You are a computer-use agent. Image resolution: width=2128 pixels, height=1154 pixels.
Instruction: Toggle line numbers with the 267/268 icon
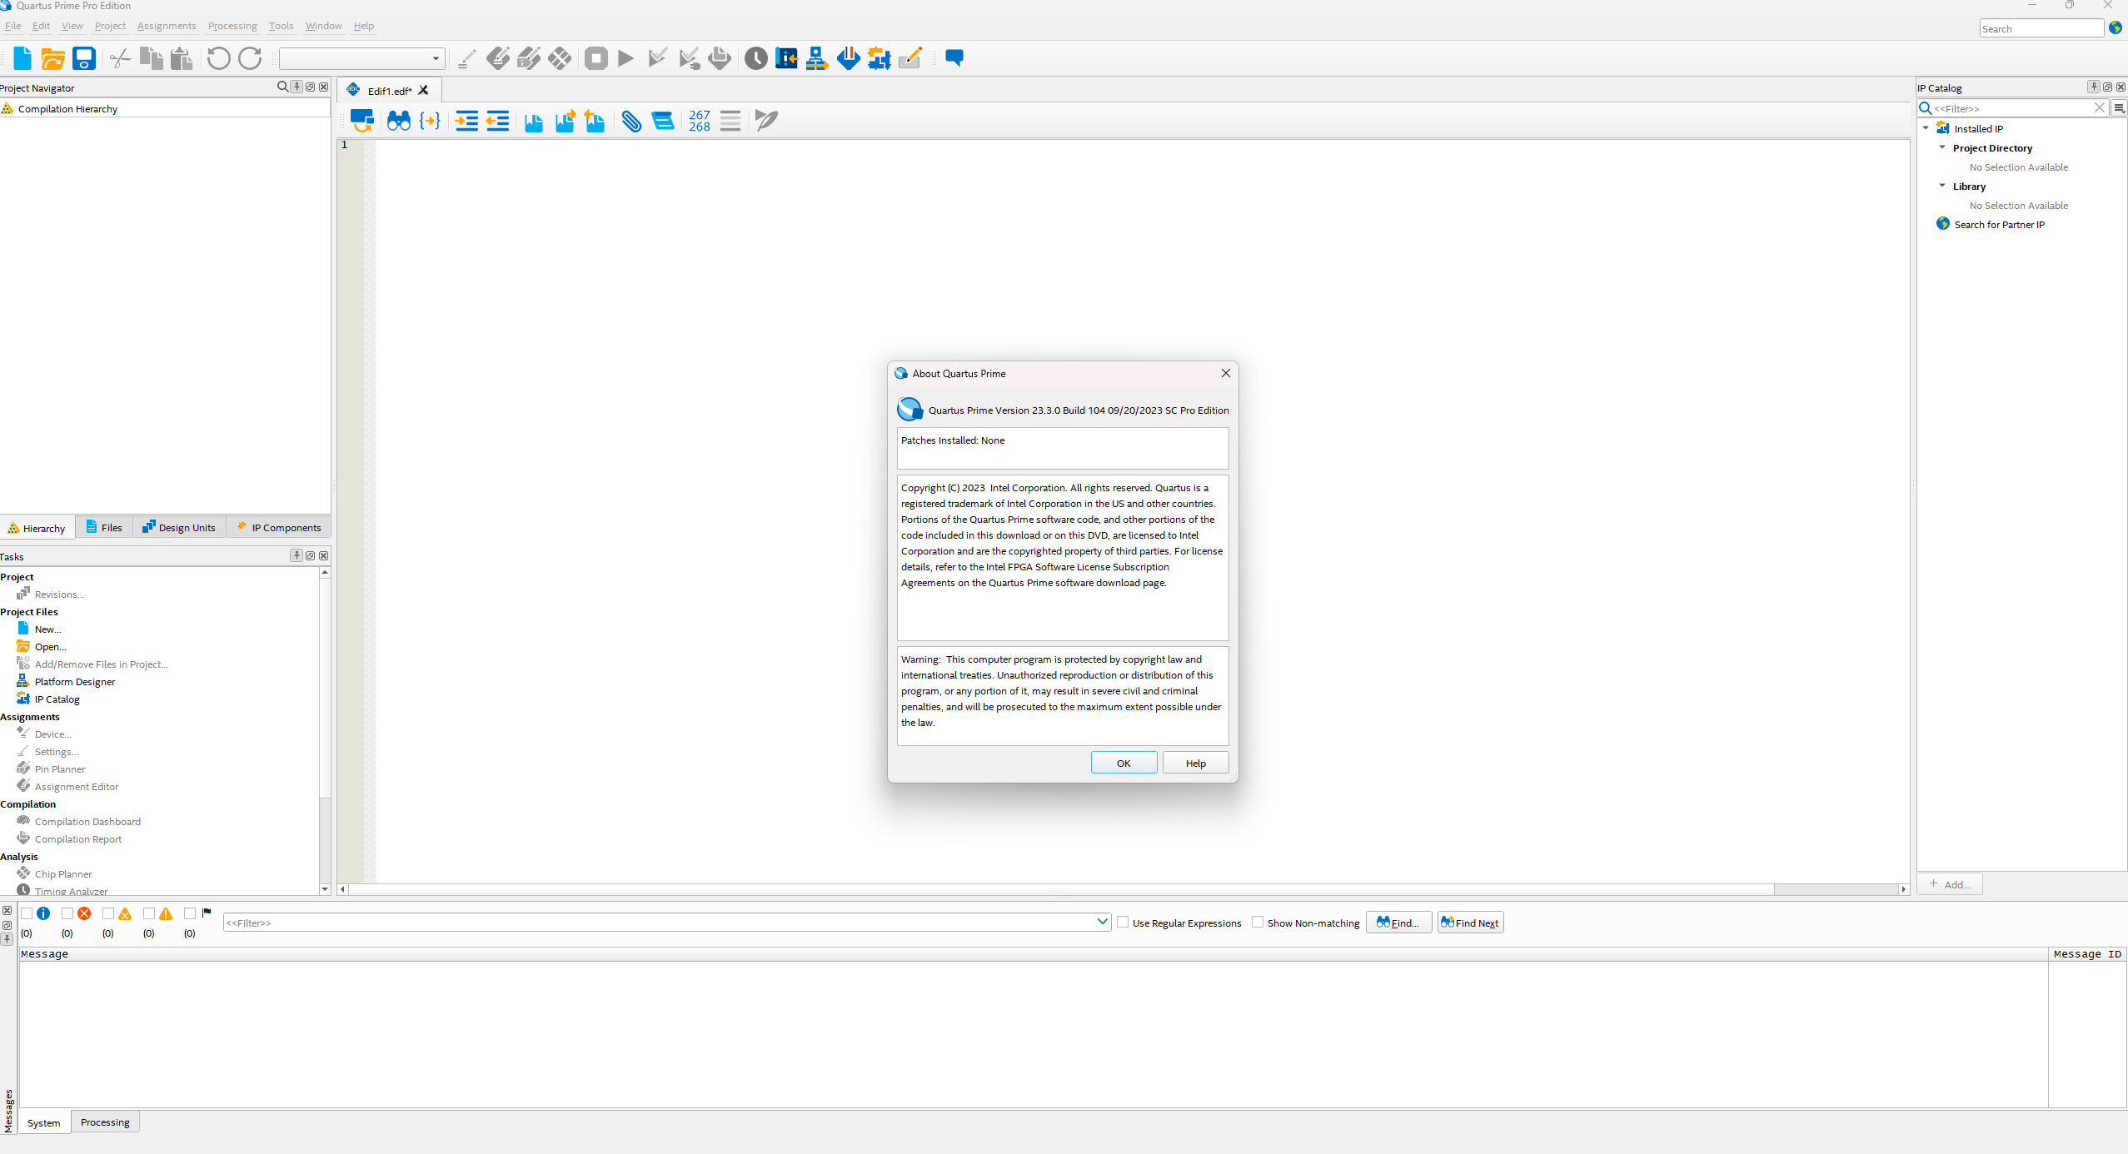coord(700,121)
